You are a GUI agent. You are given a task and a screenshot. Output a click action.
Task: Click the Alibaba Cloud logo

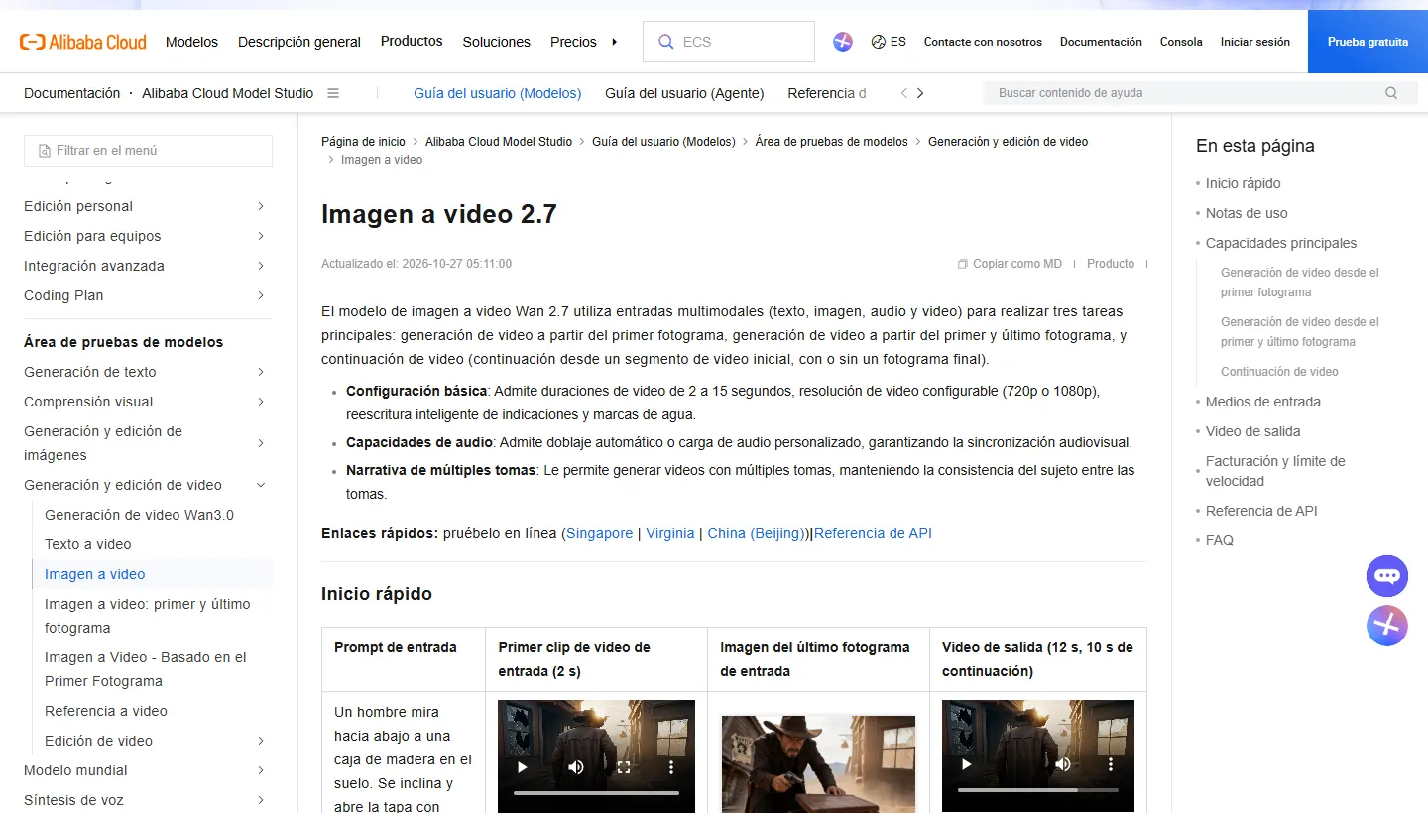click(x=83, y=42)
